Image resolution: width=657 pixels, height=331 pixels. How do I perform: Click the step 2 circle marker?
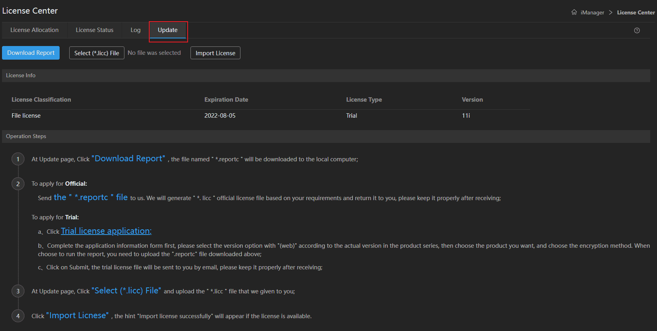18,184
